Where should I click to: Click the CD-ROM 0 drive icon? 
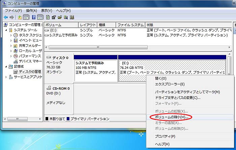tap(49, 88)
